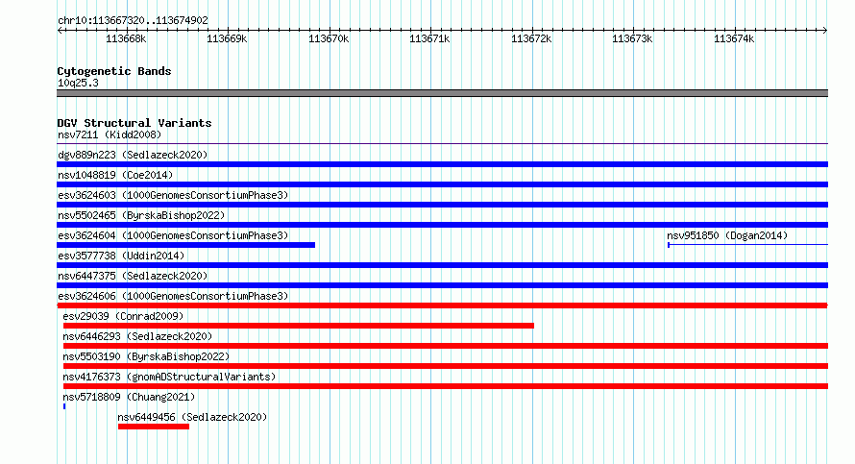Click the blue bar under dgv889n223
Viewport: 855px width, 464px height.
point(442,164)
